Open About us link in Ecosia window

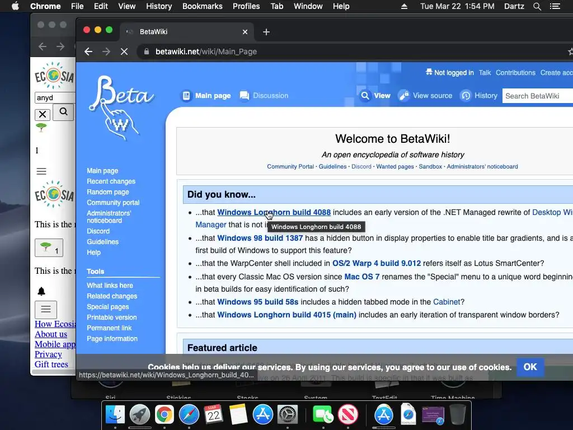click(51, 334)
